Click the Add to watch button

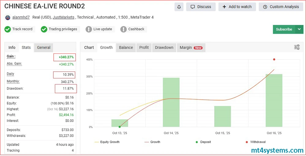237,7
